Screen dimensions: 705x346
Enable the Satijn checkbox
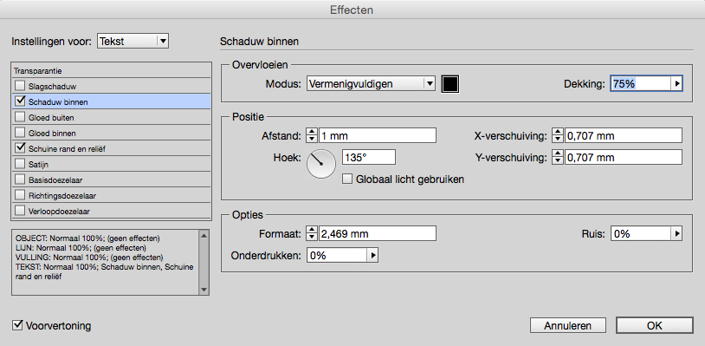pyautogui.click(x=20, y=164)
